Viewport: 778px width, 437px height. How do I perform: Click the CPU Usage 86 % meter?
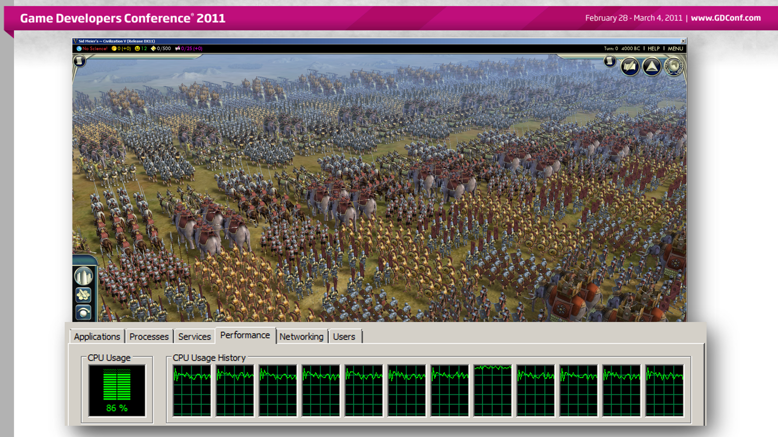[117, 391]
